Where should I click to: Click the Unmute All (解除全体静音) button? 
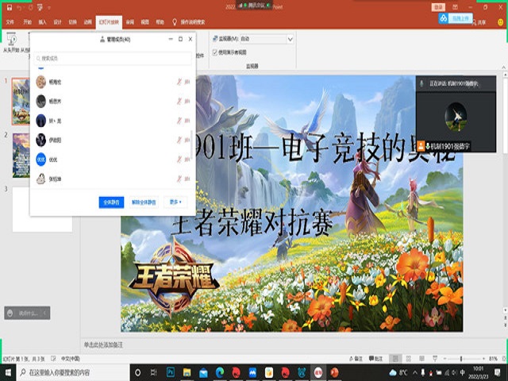pos(144,202)
